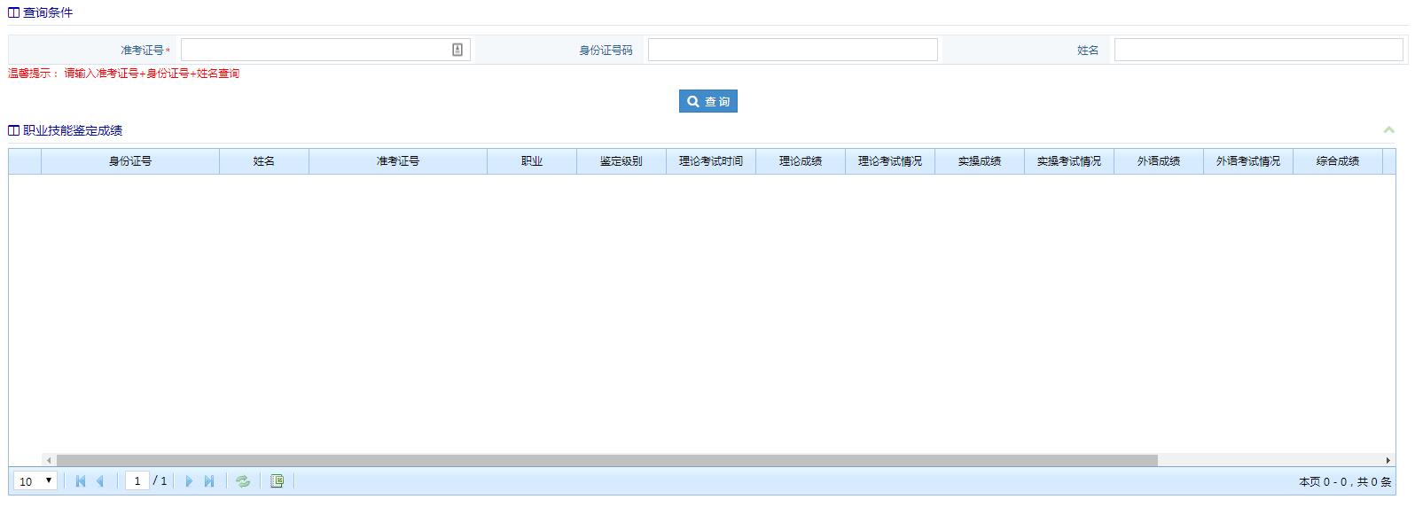
Task: Go to first page of results
Action: [81, 481]
